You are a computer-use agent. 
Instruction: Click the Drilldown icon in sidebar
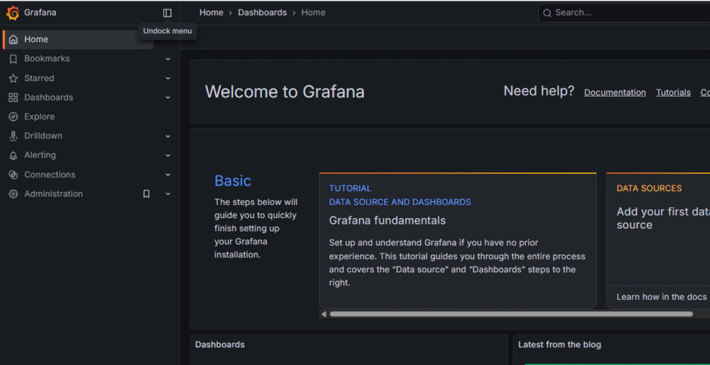click(13, 136)
